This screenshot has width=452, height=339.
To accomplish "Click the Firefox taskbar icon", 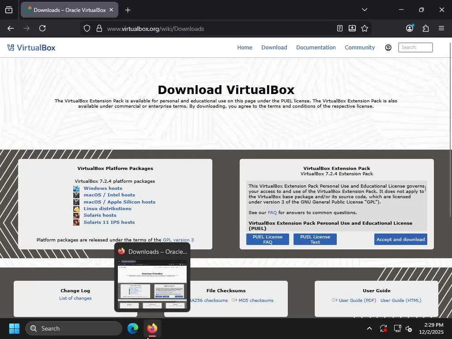I will tap(152, 328).
